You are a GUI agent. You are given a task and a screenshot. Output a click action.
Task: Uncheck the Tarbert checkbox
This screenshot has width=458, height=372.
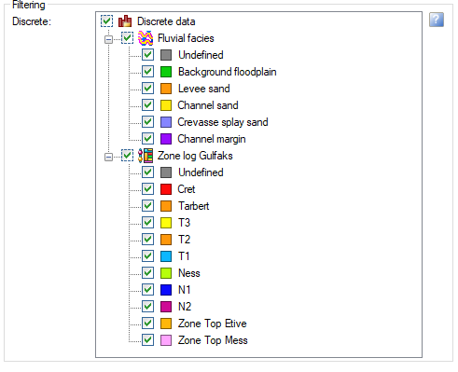pos(147,206)
